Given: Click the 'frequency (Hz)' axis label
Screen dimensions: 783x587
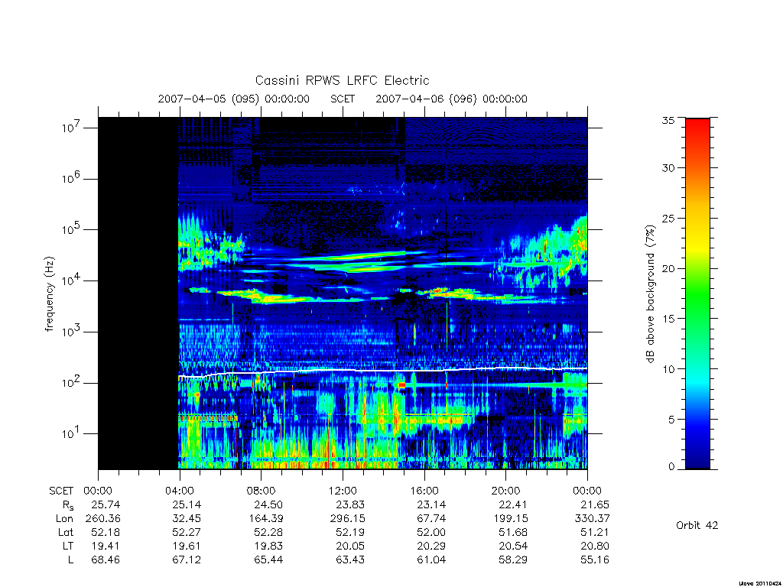Looking at the screenshot, I should (49, 294).
